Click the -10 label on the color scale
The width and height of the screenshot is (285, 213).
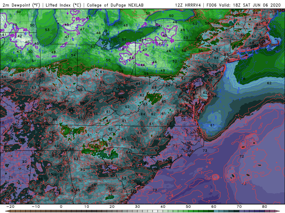(36, 207)
